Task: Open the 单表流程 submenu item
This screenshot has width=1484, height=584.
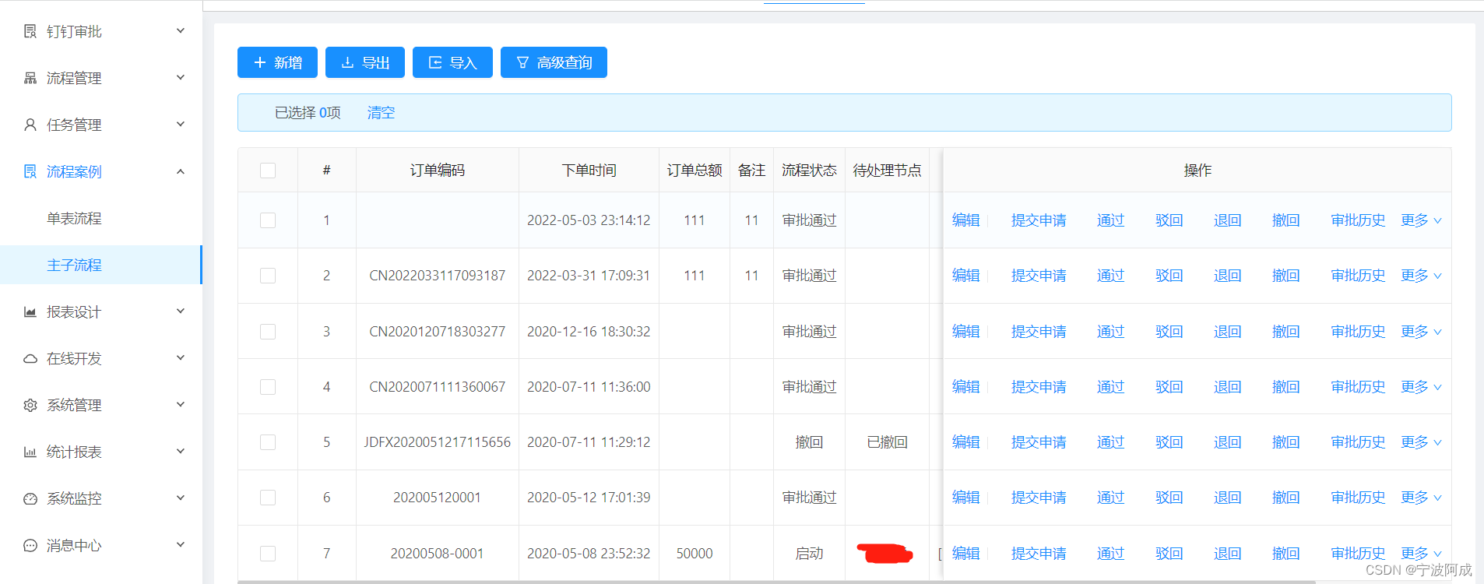Action: point(74,219)
